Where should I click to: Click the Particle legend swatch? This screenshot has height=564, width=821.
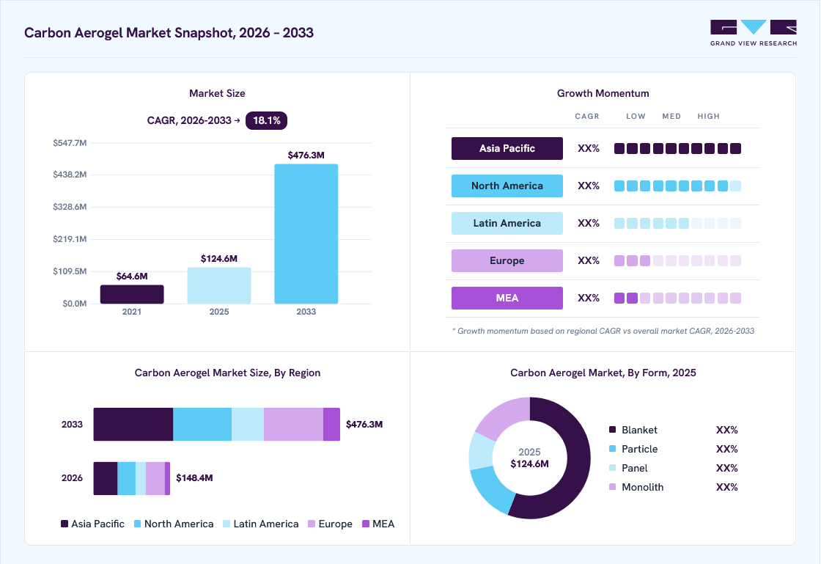coord(613,449)
